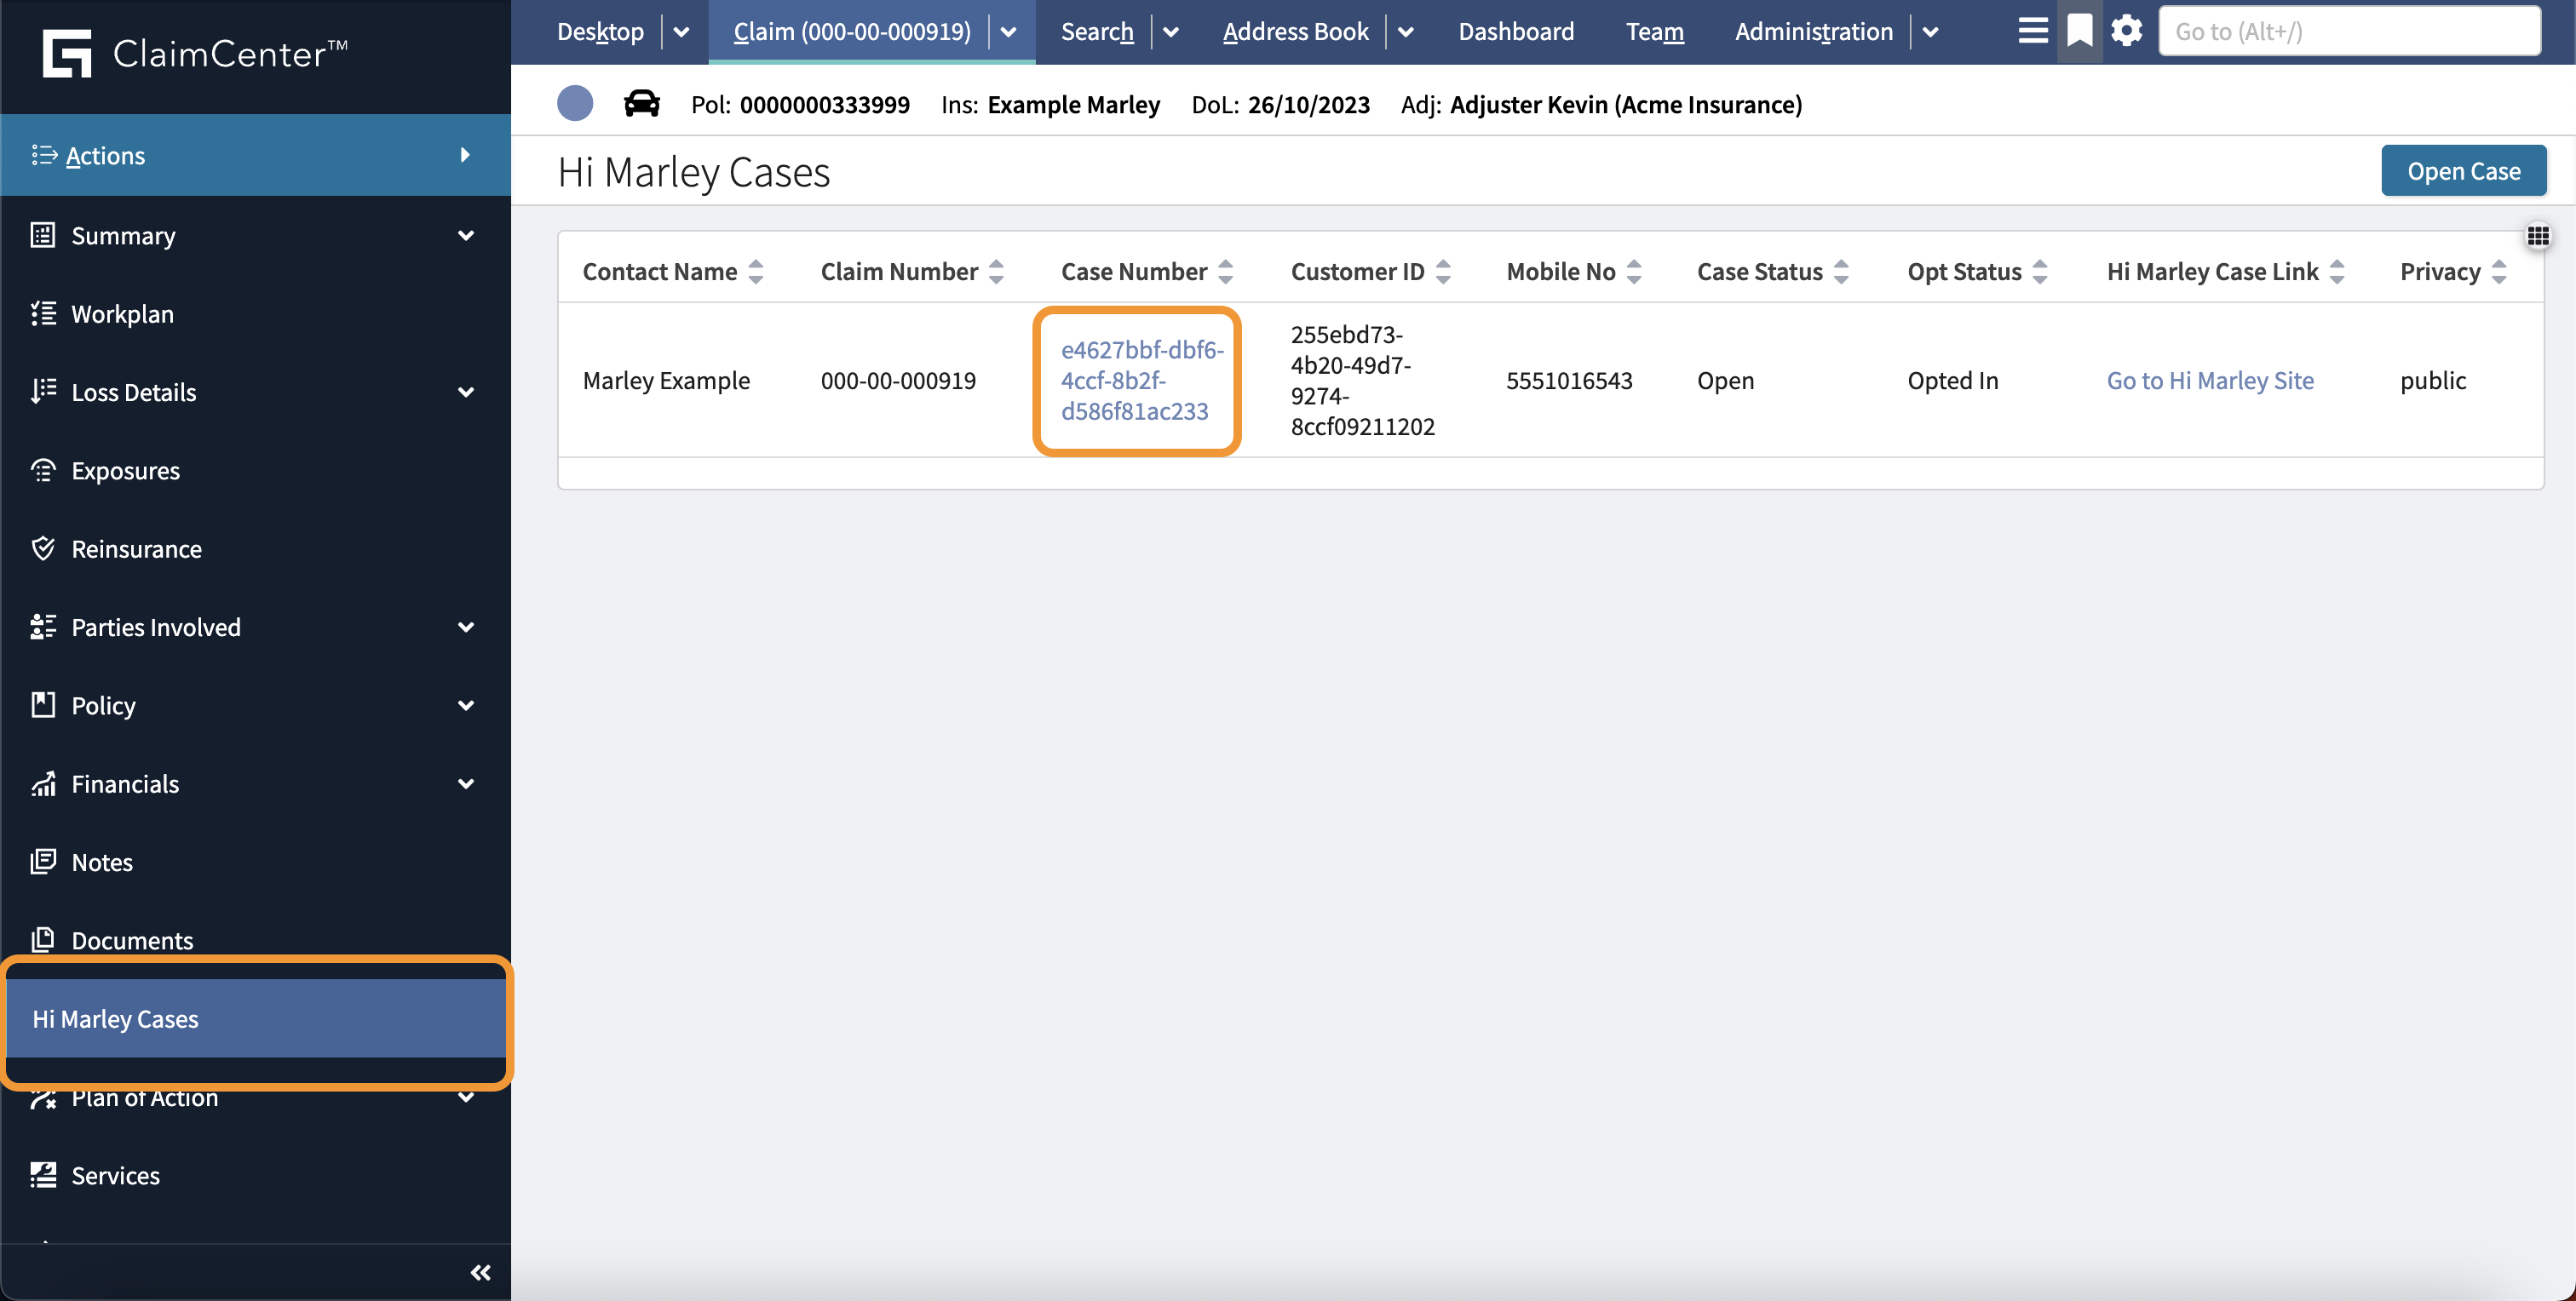Image resolution: width=2576 pixels, height=1301 pixels.
Task: Open Notes via its notepad icon
Action: pos(42,862)
